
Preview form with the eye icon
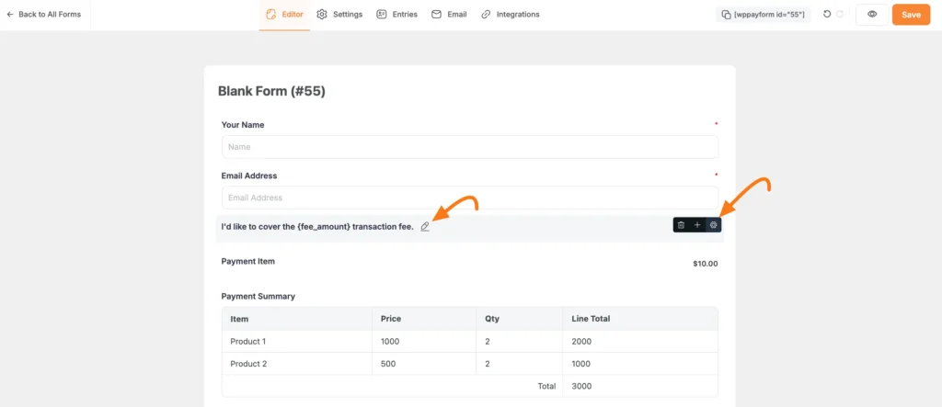[x=872, y=15]
